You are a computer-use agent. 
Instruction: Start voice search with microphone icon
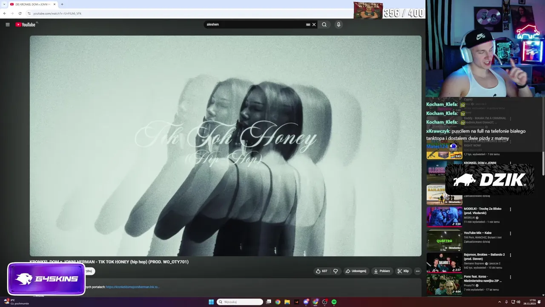[338, 24]
